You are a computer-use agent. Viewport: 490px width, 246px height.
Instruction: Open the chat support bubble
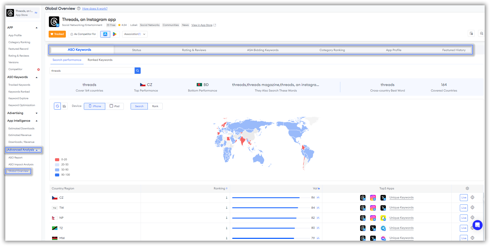point(478,225)
